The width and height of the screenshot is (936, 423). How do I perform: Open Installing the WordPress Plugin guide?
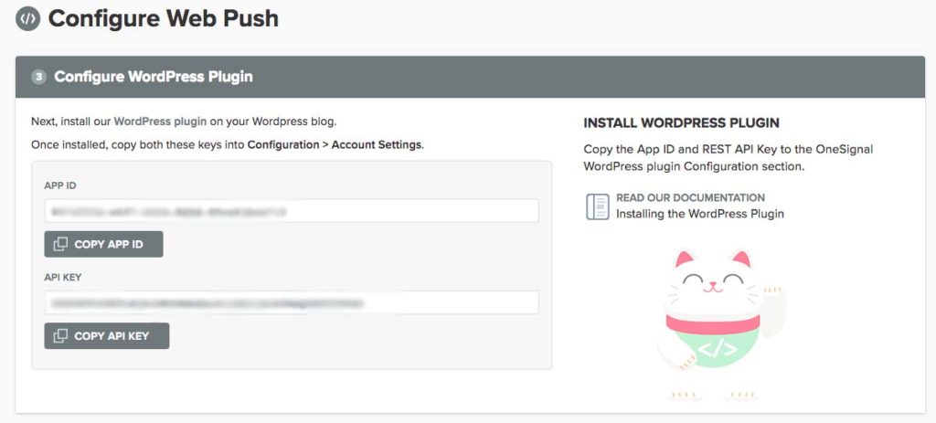699,214
